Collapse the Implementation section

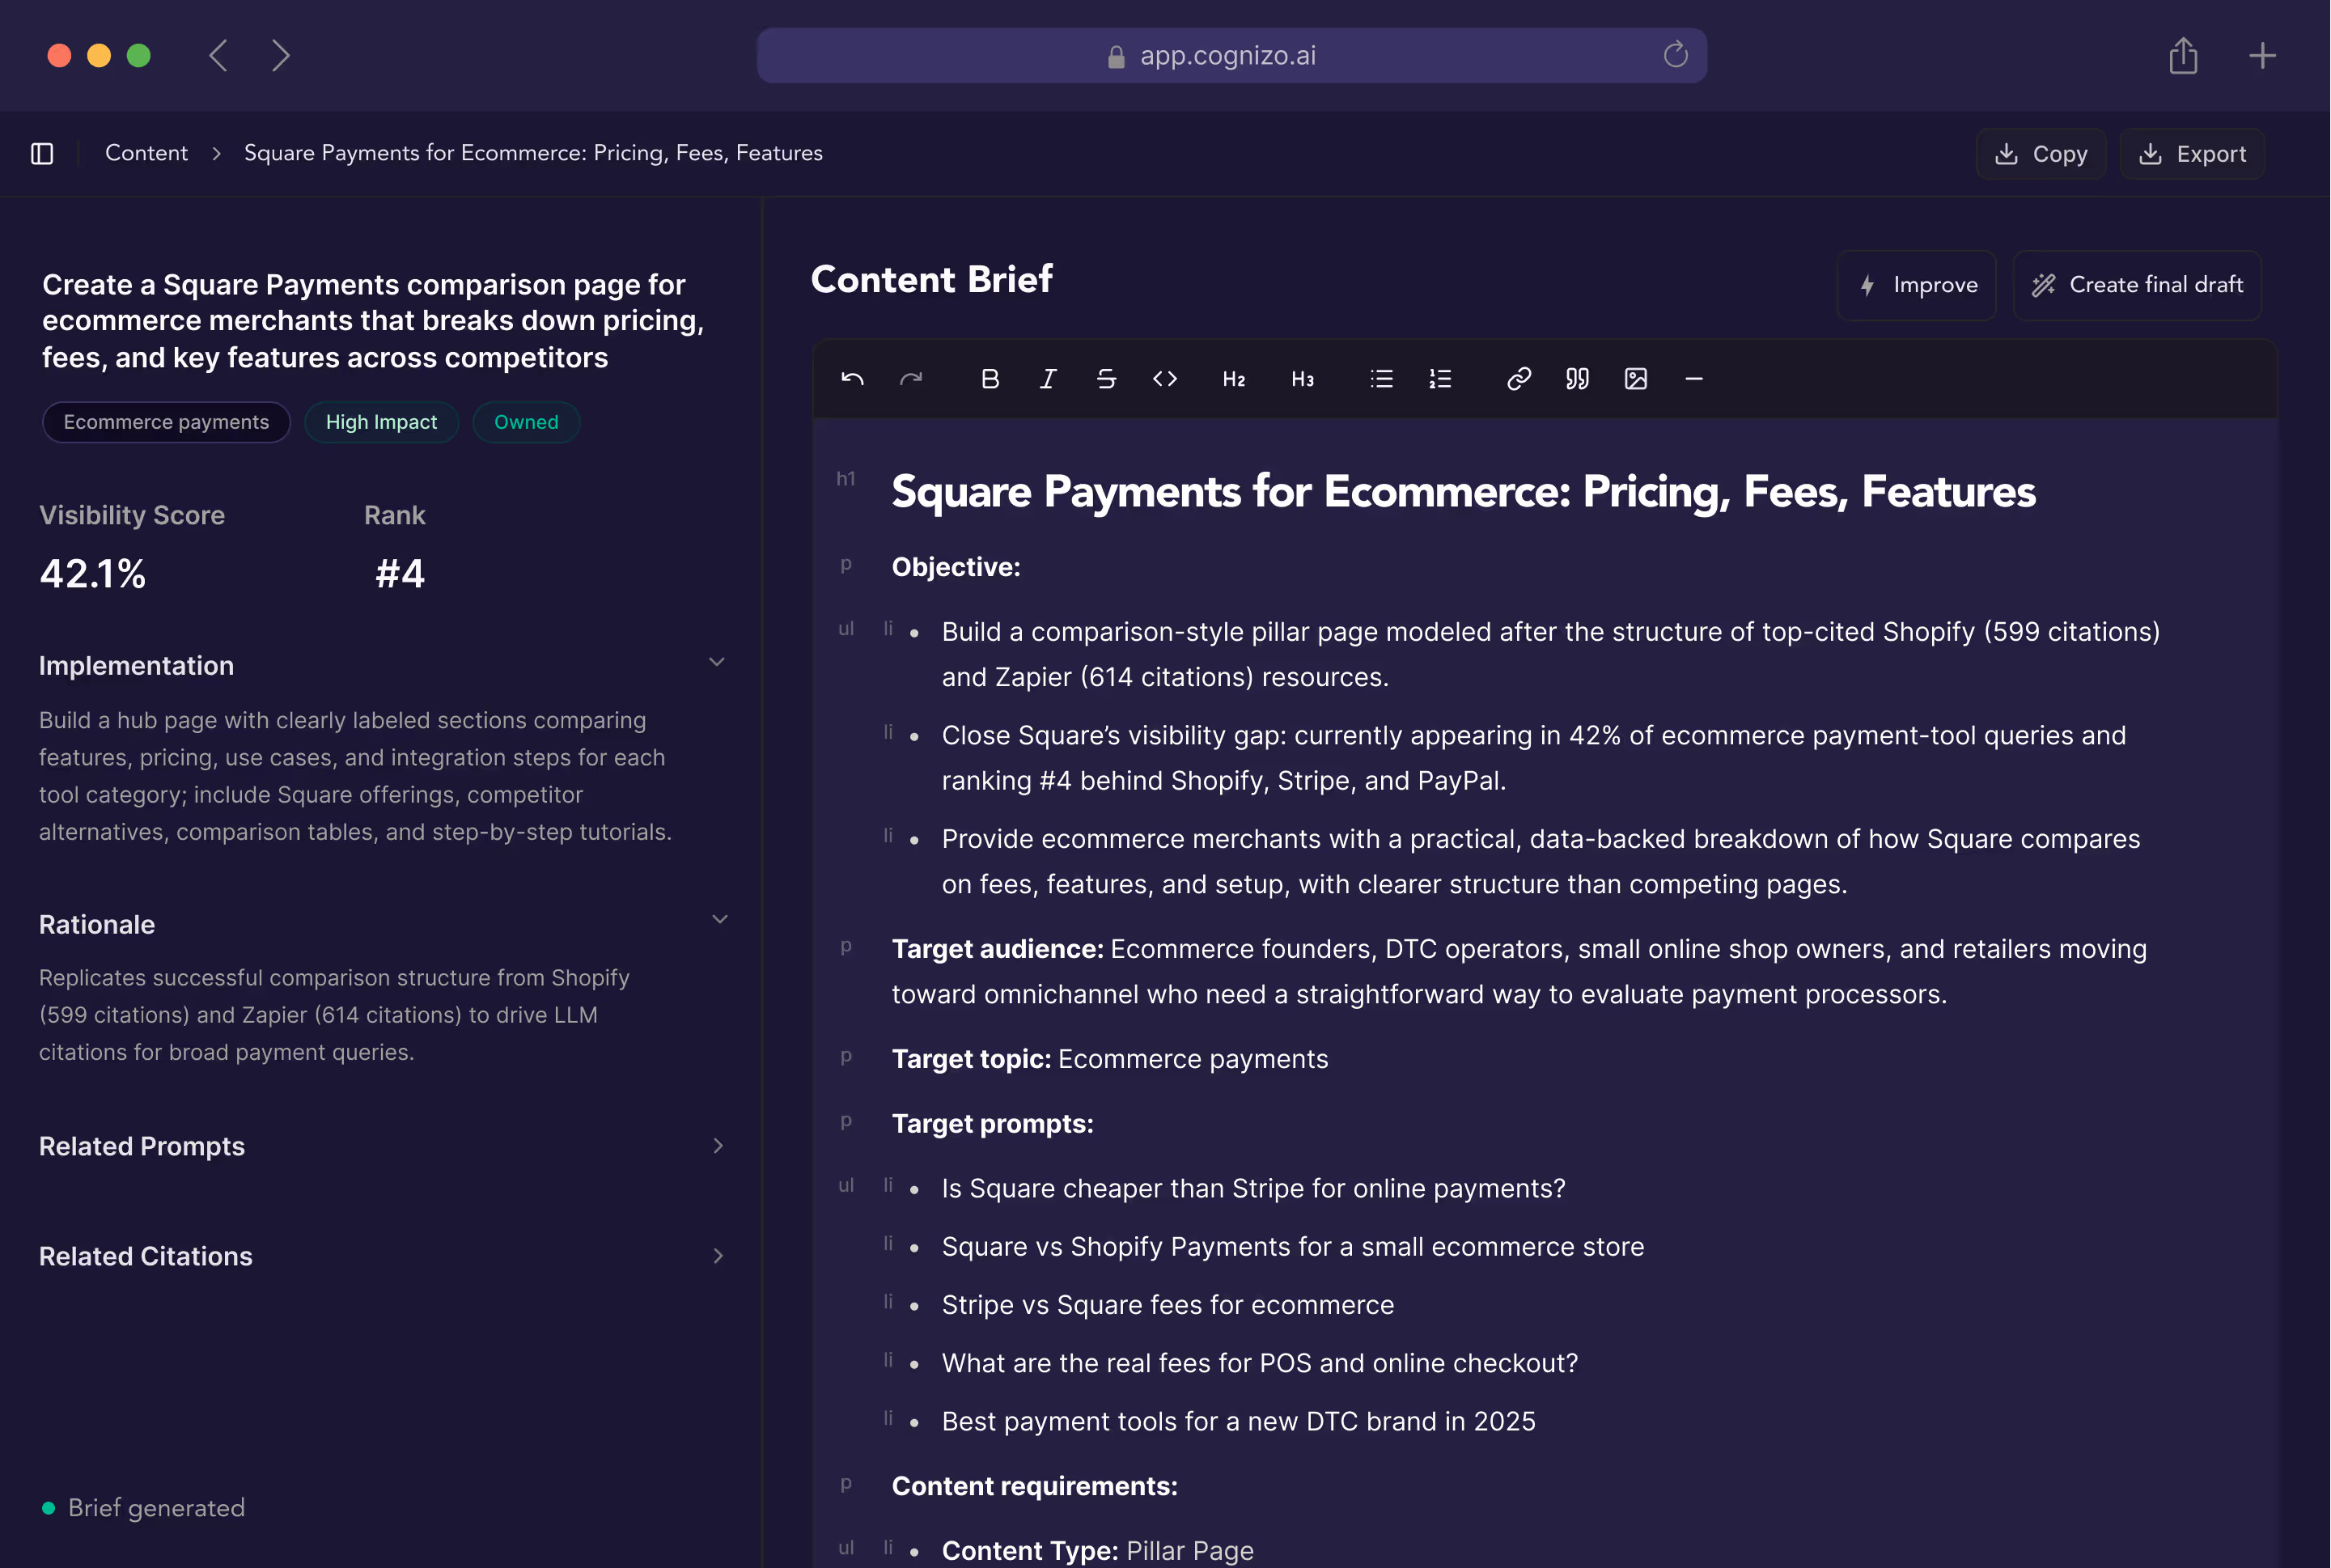[x=716, y=661]
